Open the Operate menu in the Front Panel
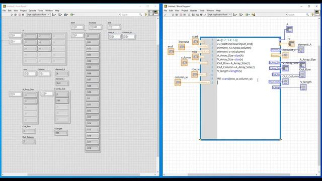This screenshot has height=181, width=322. pyautogui.click(x=32, y=11)
